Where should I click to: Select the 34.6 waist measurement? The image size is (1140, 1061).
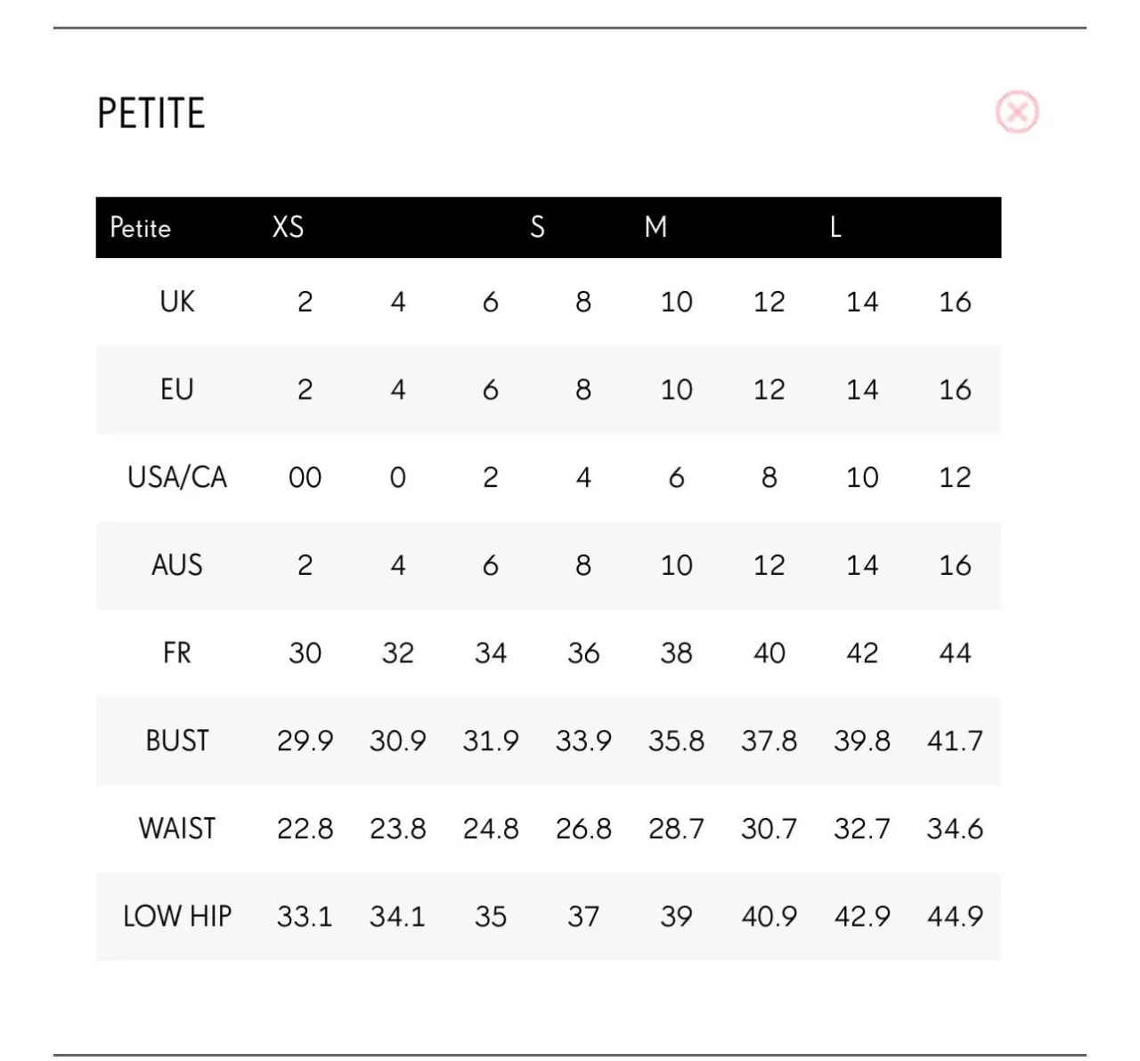(955, 829)
